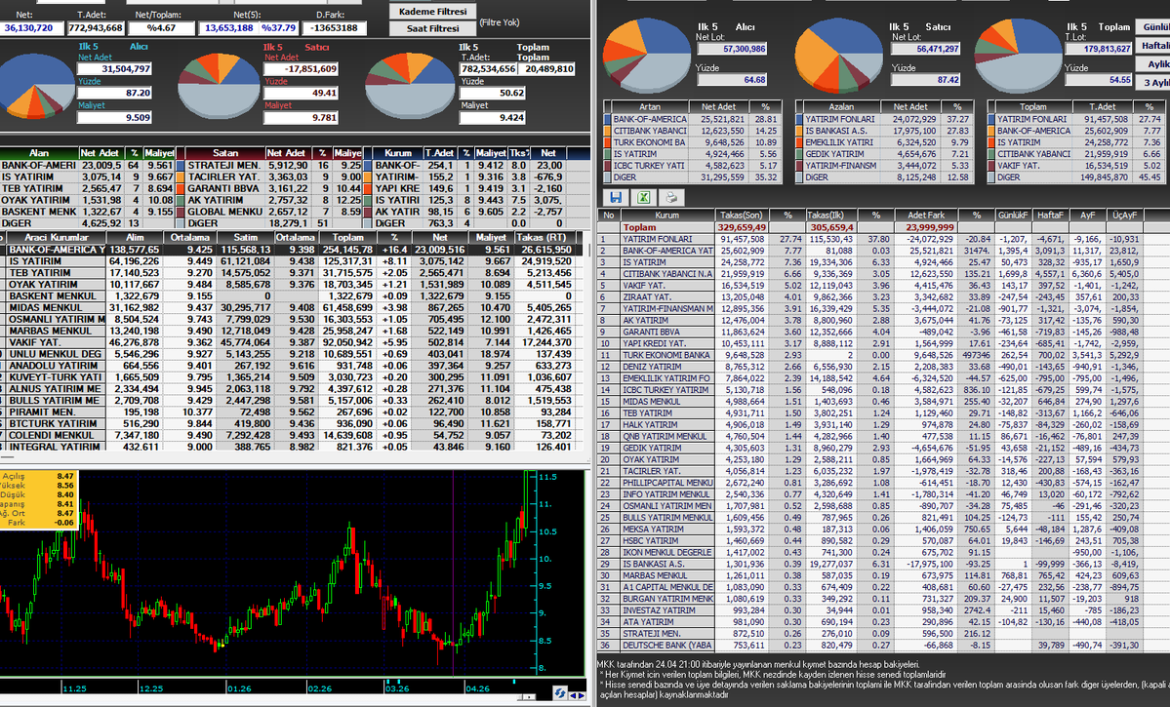Click swatch beside TURK EKONOMI BA in Artan list
The height and width of the screenshot is (707, 1170).
607,142
